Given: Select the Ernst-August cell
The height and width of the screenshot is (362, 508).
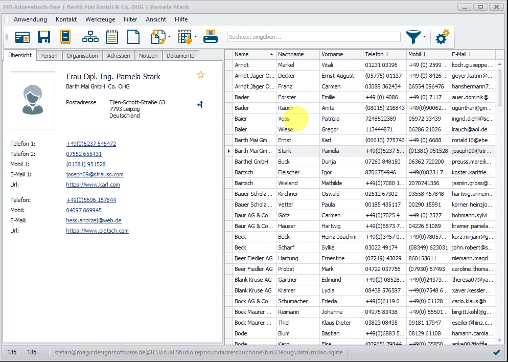Looking at the screenshot, I should pyautogui.click(x=341, y=76).
